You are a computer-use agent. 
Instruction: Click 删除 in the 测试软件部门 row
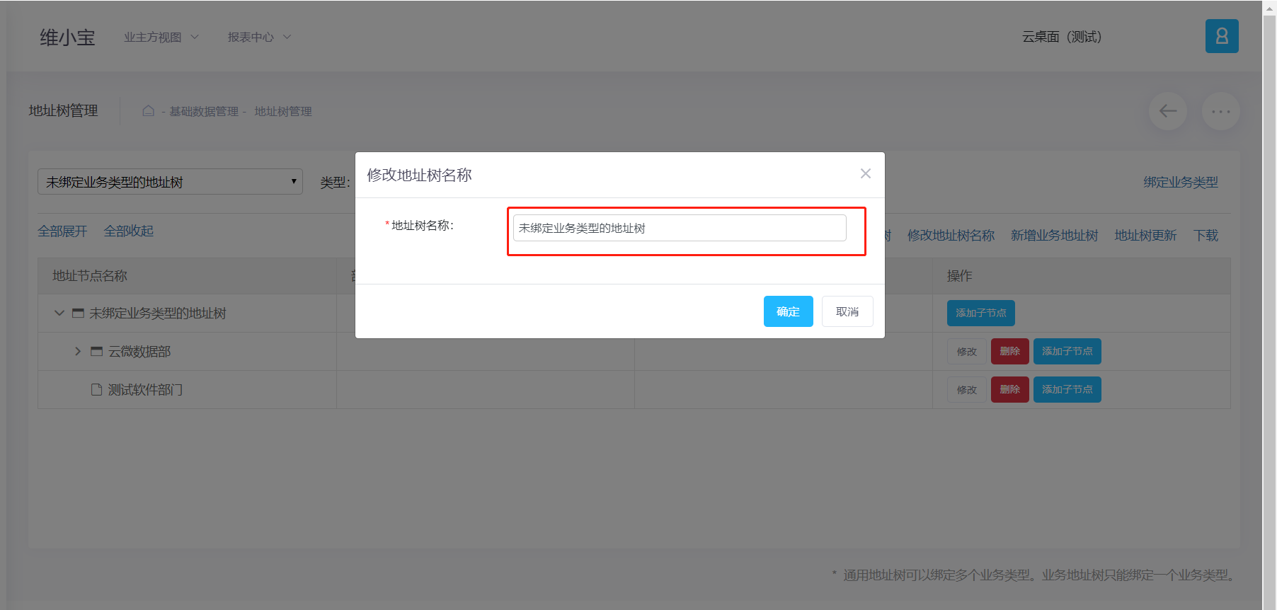tap(1010, 389)
